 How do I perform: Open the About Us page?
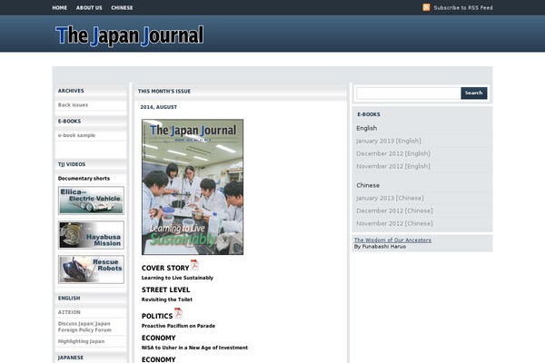[x=89, y=7]
